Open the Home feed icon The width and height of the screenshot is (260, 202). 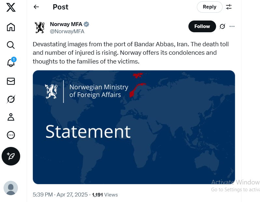tap(11, 27)
